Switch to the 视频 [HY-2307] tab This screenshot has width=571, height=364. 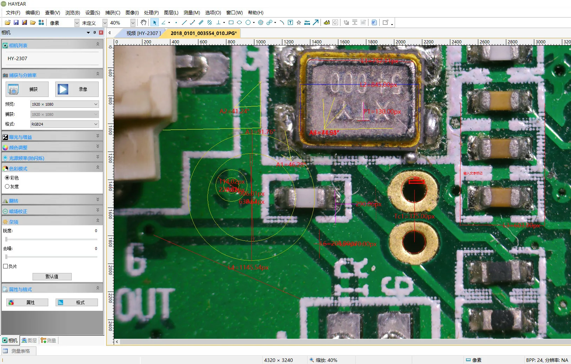coord(143,33)
